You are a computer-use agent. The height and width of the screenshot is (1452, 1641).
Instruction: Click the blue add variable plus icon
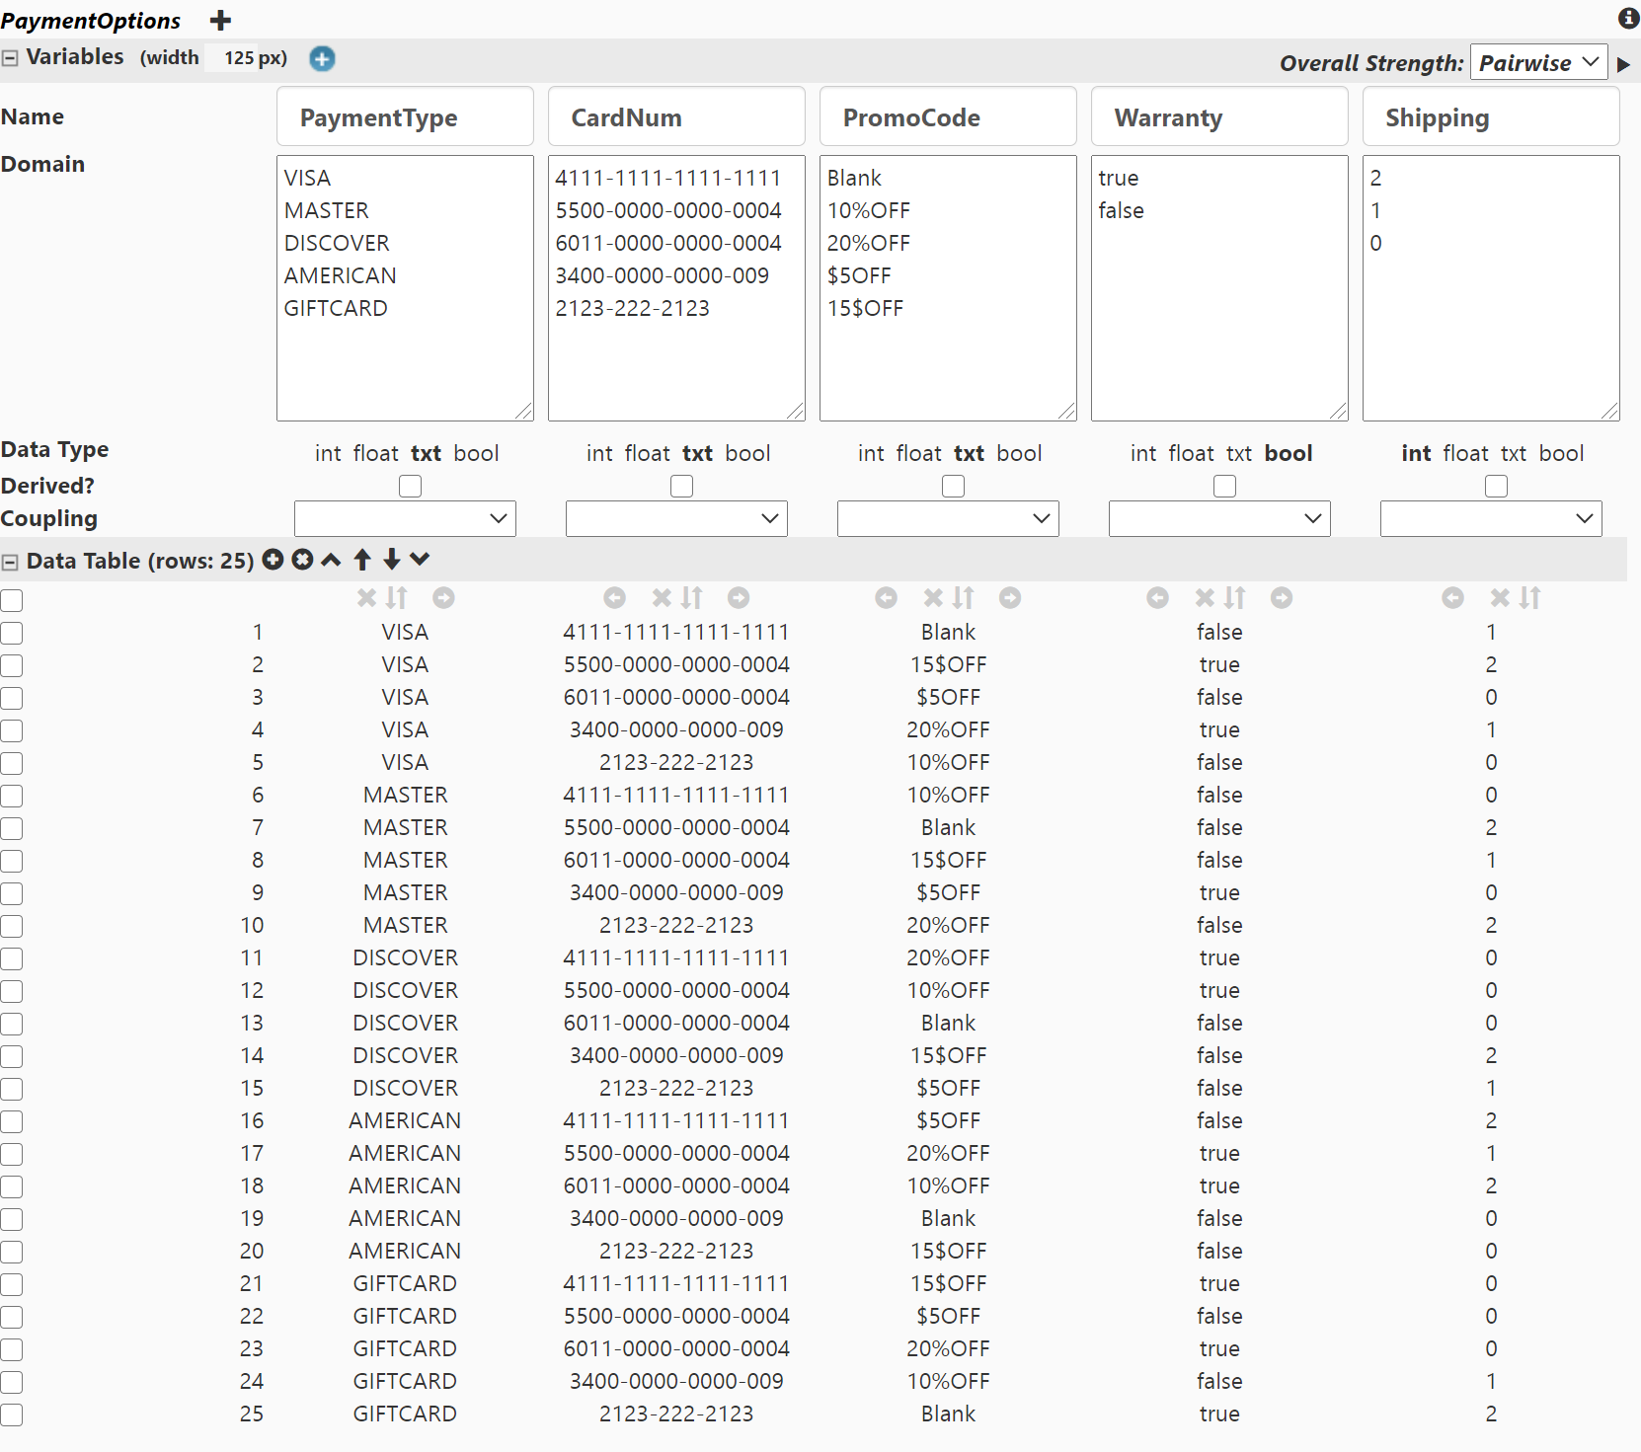322,59
